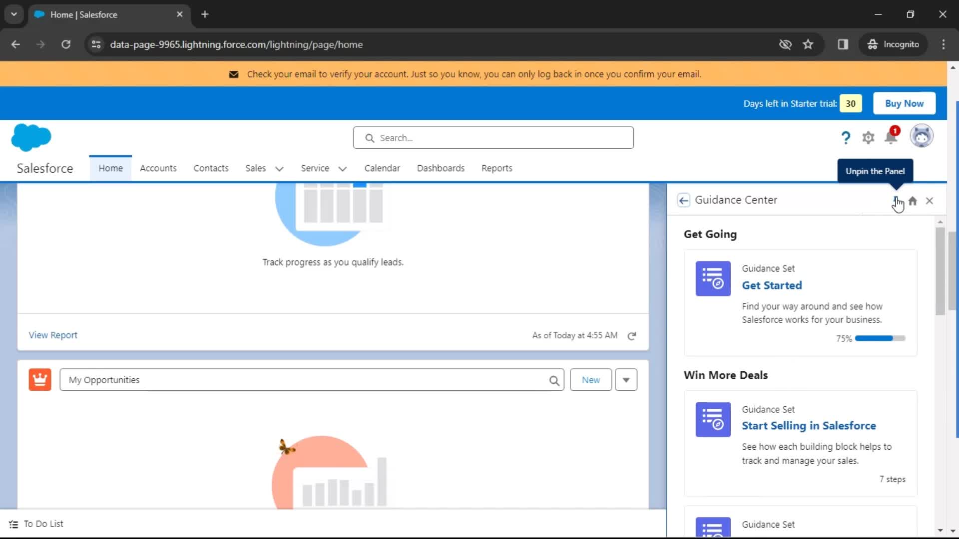Bookmark this page with the star
The height and width of the screenshot is (539, 959).
808,44
